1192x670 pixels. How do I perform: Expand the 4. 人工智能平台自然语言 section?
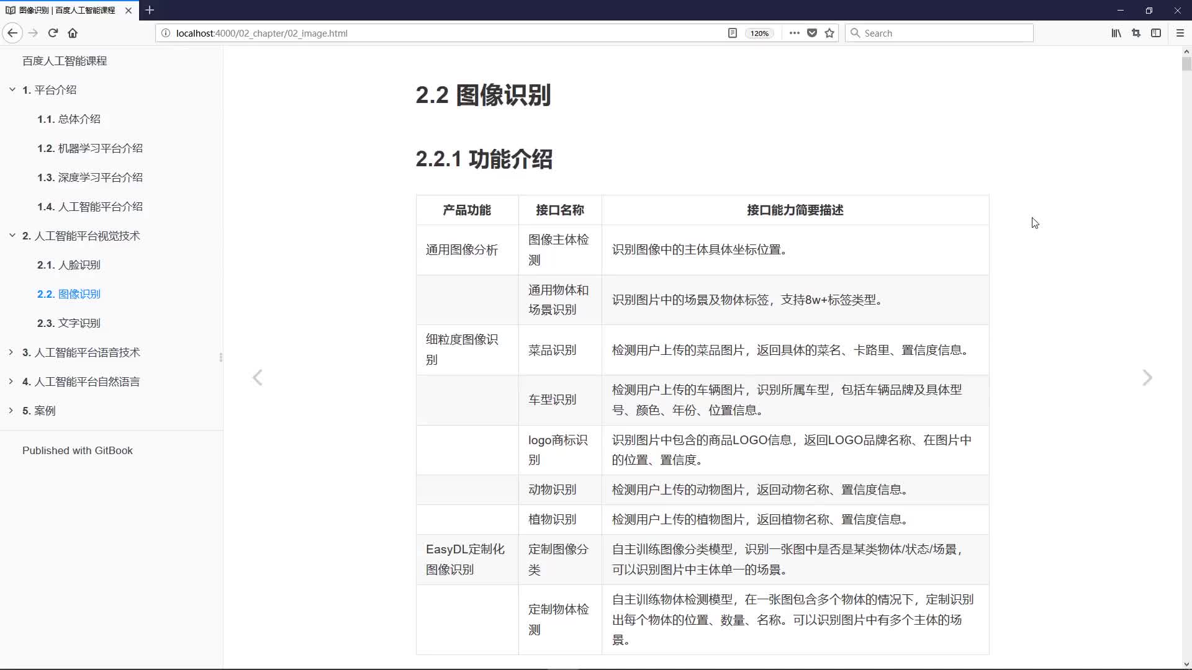pos(12,382)
